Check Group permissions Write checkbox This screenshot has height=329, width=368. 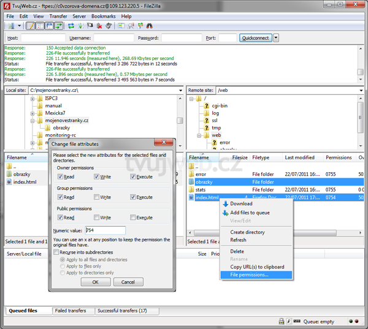point(96,197)
